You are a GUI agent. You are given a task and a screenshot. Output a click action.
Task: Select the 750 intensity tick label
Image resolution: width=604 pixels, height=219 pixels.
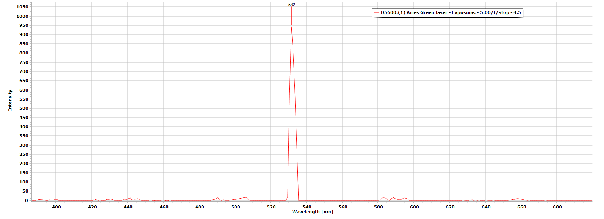click(x=24, y=62)
